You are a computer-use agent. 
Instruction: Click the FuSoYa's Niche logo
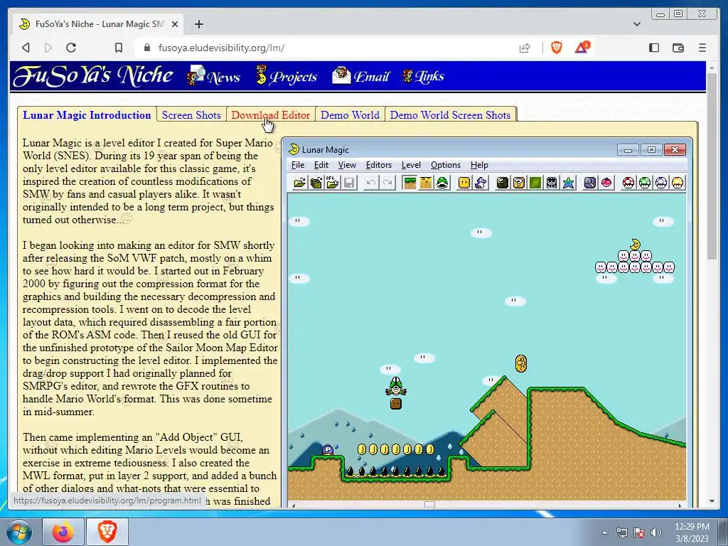point(93,75)
